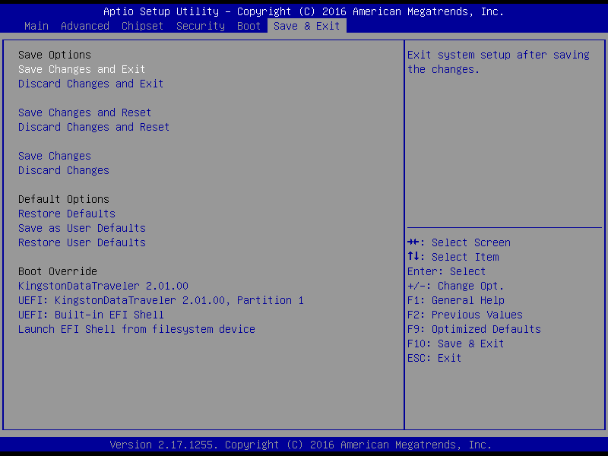Click the Discard Changes option
This screenshot has width=608, height=456.
click(x=64, y=170)
